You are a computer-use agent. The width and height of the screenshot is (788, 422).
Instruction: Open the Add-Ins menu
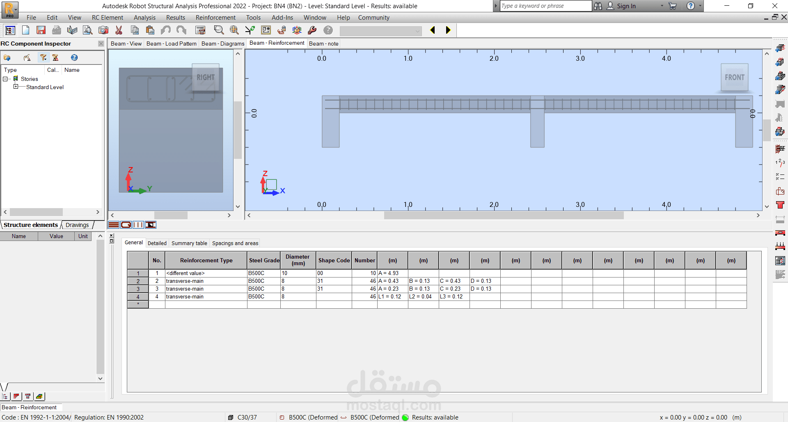[282, 17]
